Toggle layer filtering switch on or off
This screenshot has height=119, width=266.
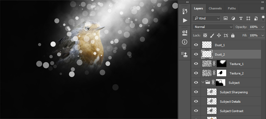click(263, 19)
